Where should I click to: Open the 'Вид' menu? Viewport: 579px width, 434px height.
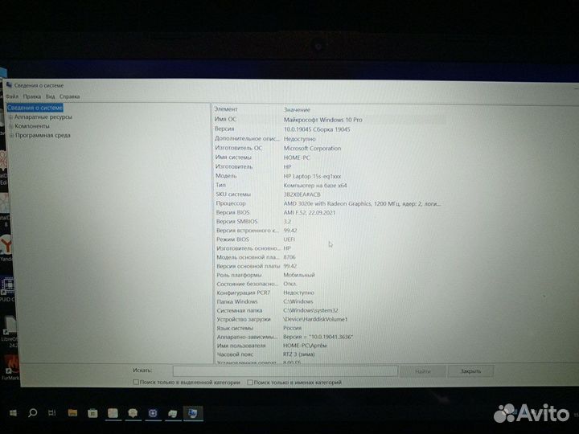[x=50, y=96]
